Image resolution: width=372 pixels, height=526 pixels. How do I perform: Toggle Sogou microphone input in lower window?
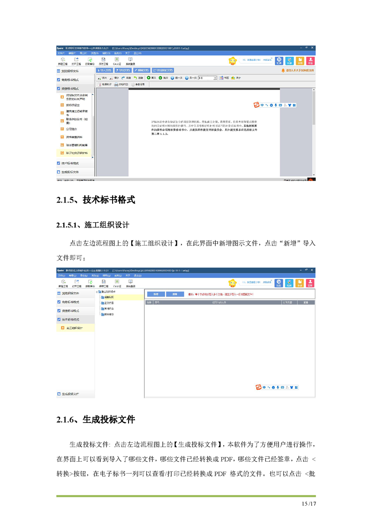[x=278, y=387]
